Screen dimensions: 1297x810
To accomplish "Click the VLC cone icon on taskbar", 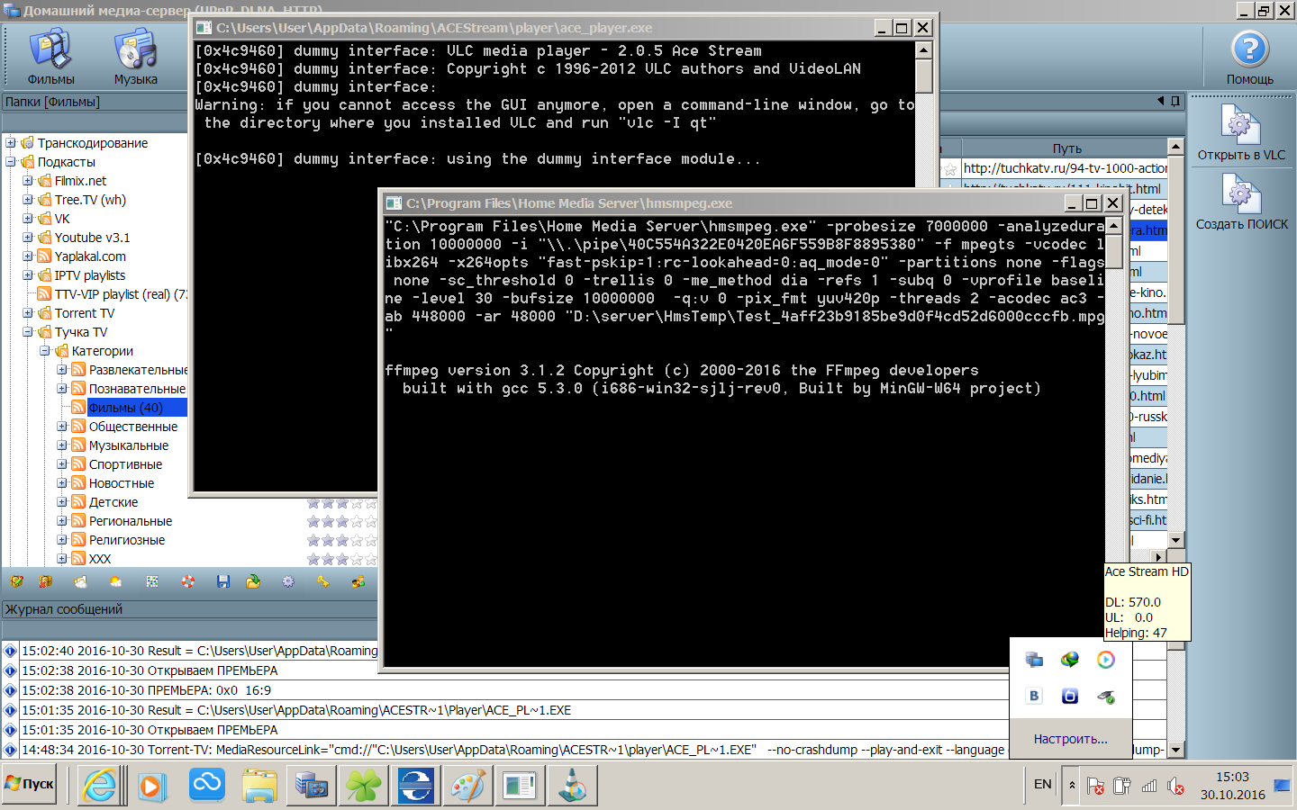I will point(573,786).
